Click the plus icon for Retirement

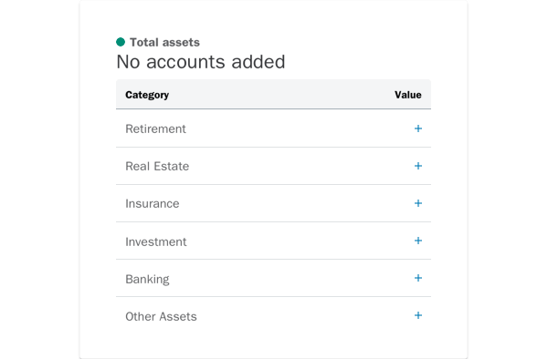[418, 128]
